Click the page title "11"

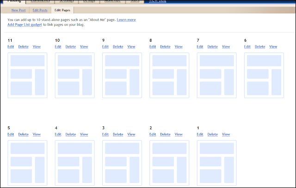[10, 40]
